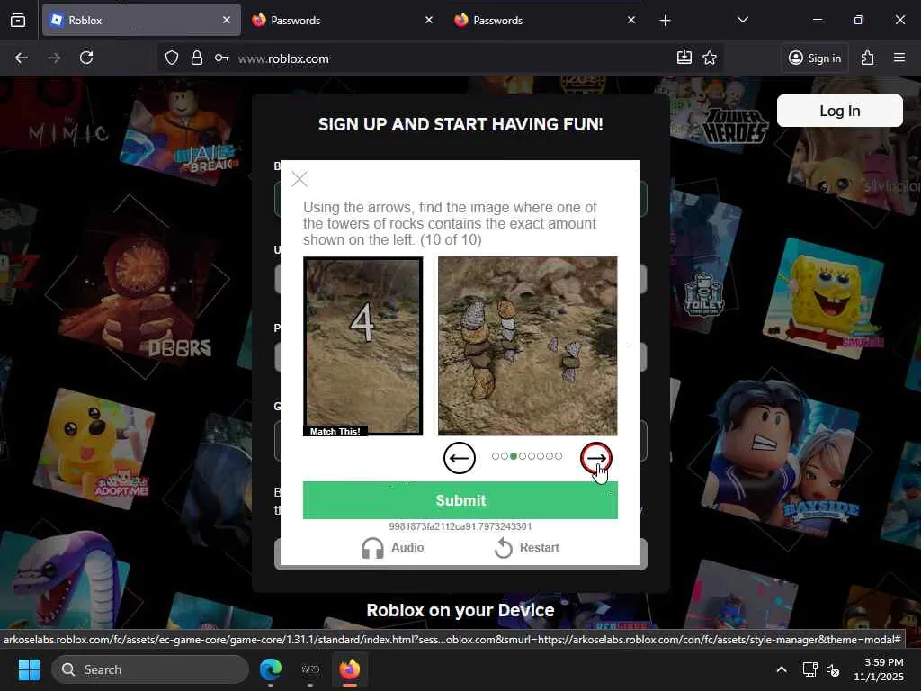The height and width of the screenshot is (691, 921).
Task: Open the extensions menu
Action: (868, 58)
